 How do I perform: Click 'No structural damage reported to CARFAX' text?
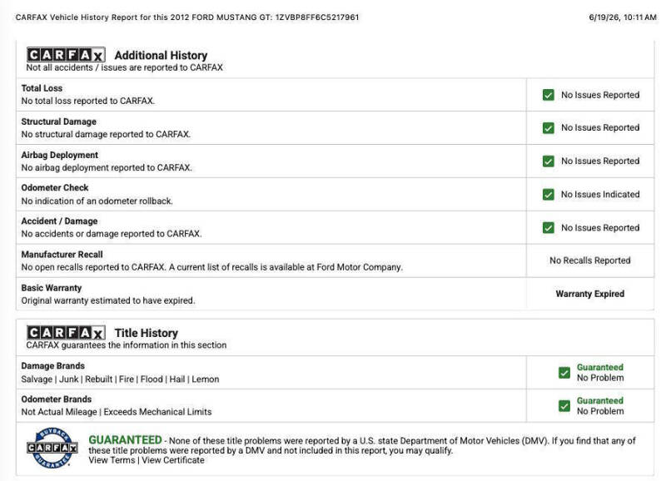click(x=106, y=134)
